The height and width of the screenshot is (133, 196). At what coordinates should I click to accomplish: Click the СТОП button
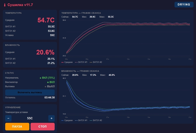43,127
